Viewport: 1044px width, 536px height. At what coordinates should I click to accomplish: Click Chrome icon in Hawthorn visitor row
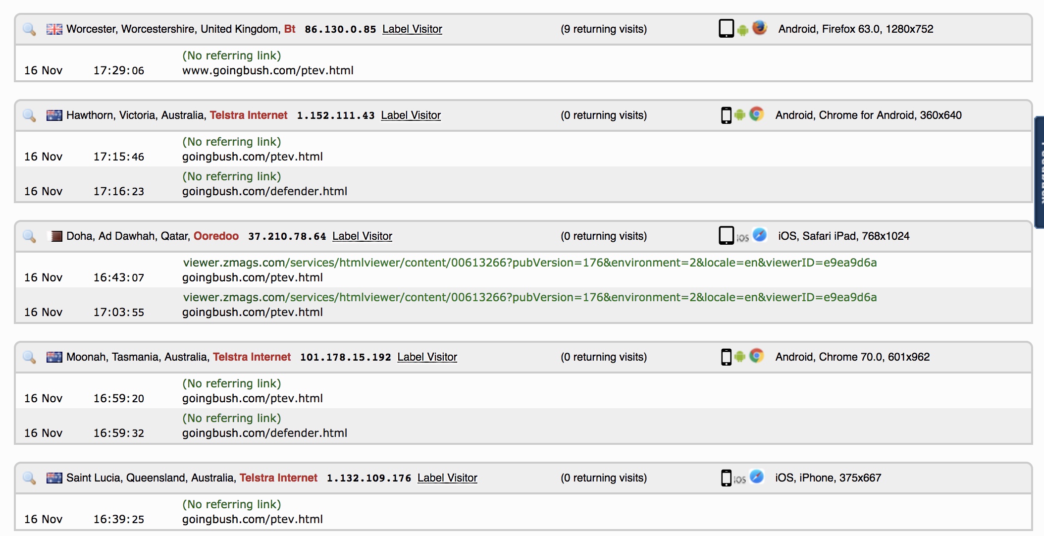(756, 114)
